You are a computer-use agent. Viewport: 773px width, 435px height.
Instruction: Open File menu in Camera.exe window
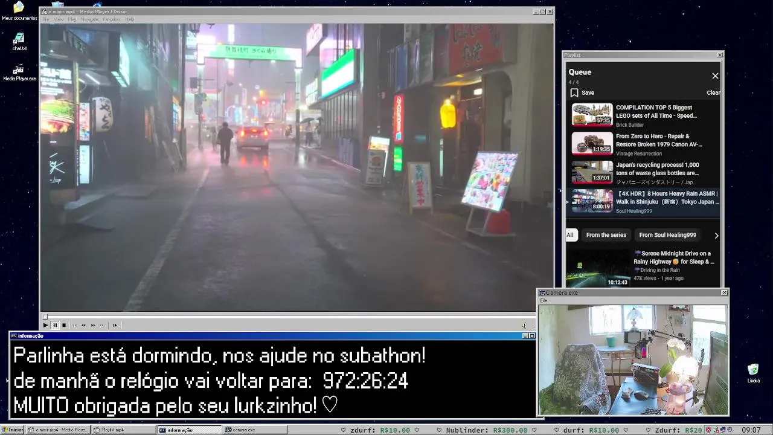[544, 300]
